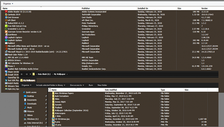The width and height of the screenshot is (224, 127).
Task: Open the Organize dropdown in Programs window
Action: coord(8,4)
